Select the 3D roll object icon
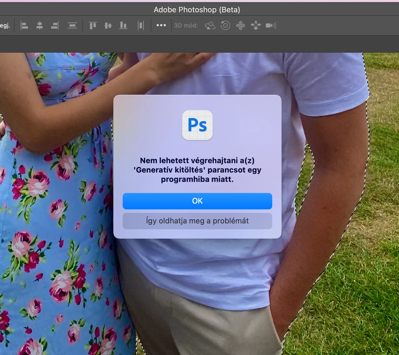Image resolution: width=399 pixels, height=355 pixels. (x=225, y=25)
